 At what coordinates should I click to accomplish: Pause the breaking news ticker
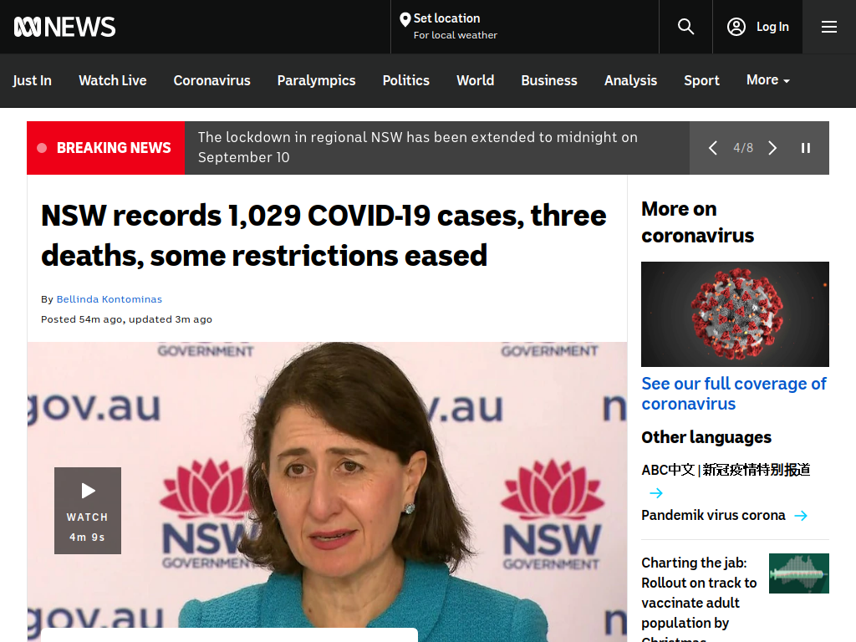(x=805, y=148)
